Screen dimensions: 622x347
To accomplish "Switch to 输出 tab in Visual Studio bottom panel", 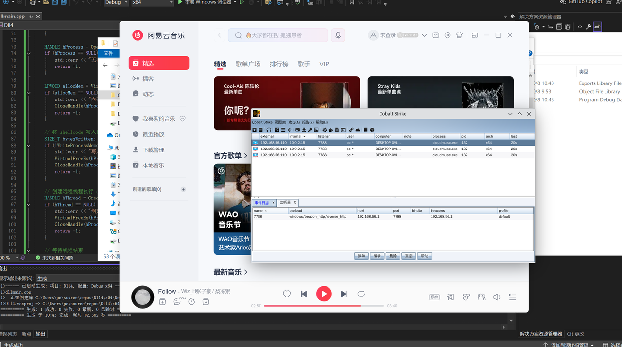I will pyautogui.click(x=41, y=334).
